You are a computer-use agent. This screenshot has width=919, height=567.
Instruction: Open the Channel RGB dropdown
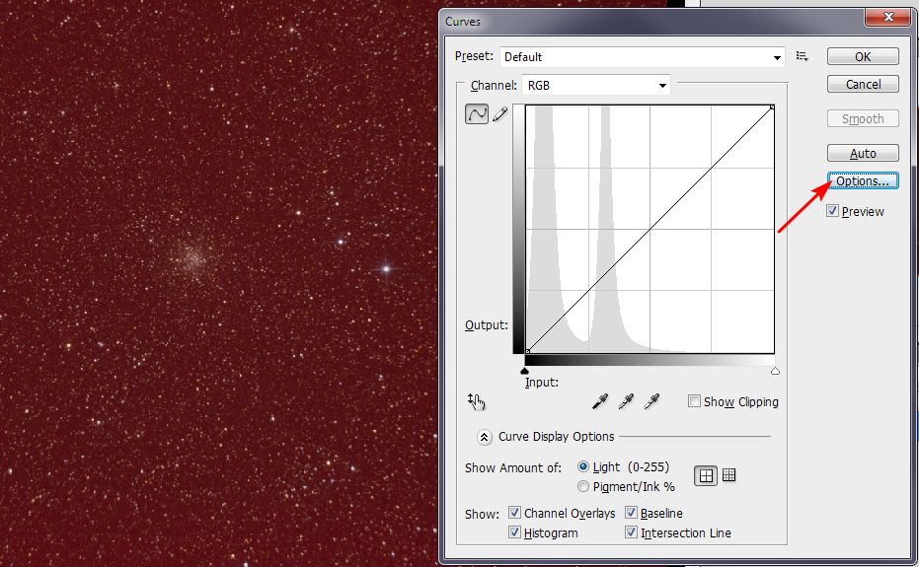(596, 86)
